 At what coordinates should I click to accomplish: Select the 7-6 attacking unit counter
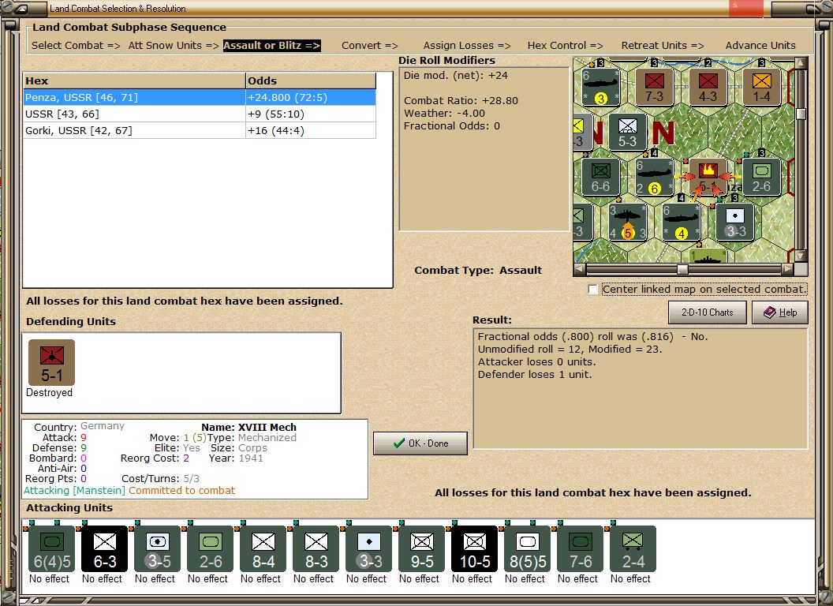click(580, 550)
